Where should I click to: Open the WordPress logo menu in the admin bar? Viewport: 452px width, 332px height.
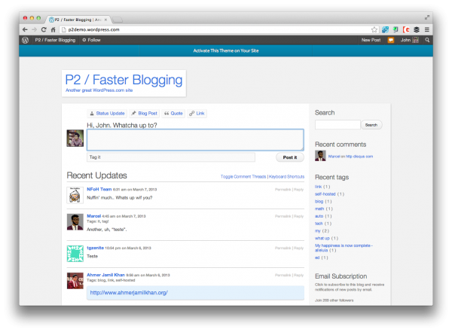point(26,40)
